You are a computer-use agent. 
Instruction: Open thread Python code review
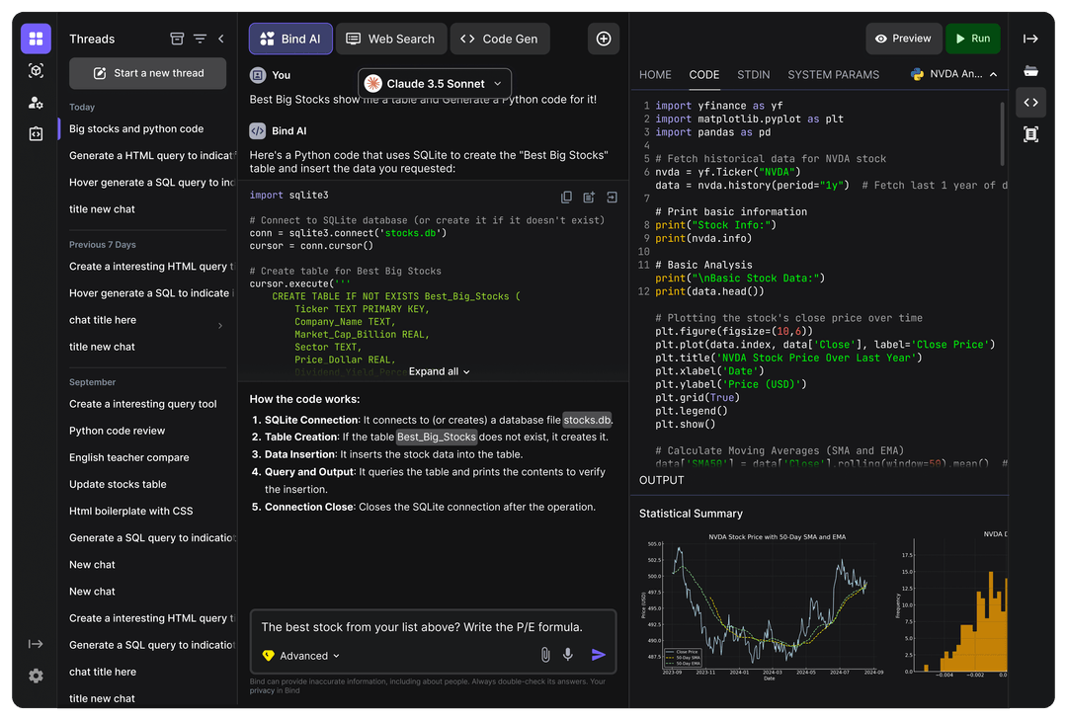click(x=117, y=431)
